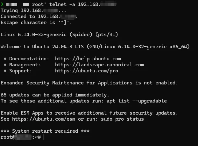Click the green prompt chevron symbol
Viewport: 198px width, 146px height.
pos(2,4)
